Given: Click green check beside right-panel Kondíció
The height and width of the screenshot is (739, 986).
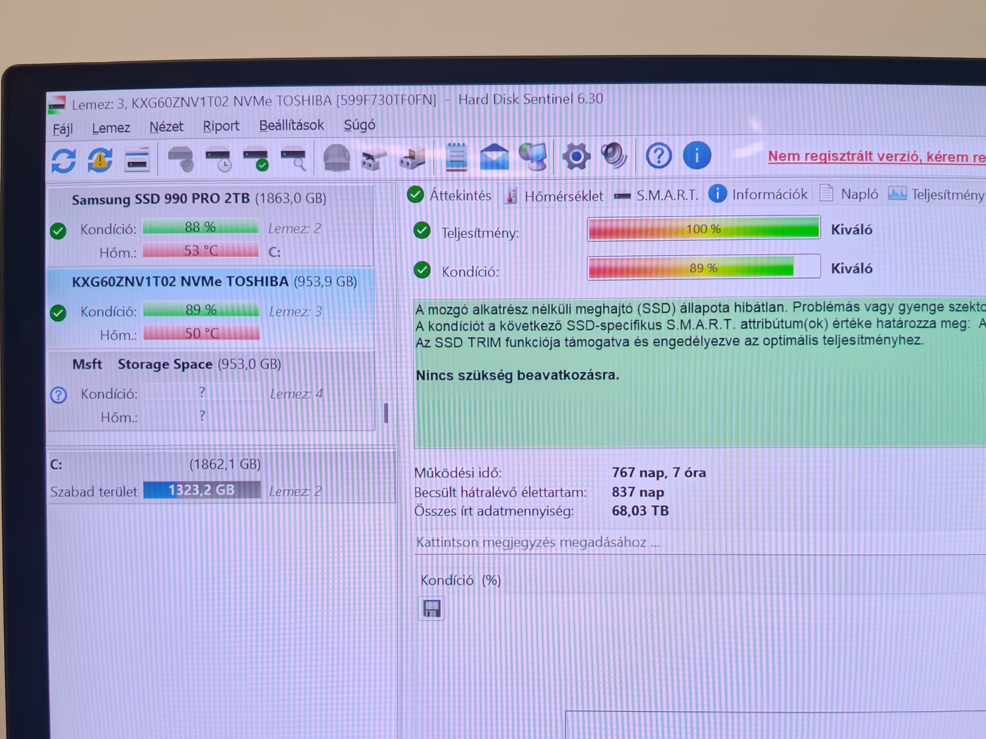Looking at the screenshot, I should 422,270.
